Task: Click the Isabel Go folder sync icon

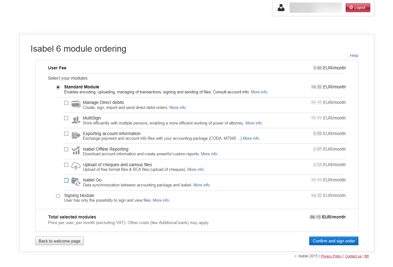Action: coord(76,182)
